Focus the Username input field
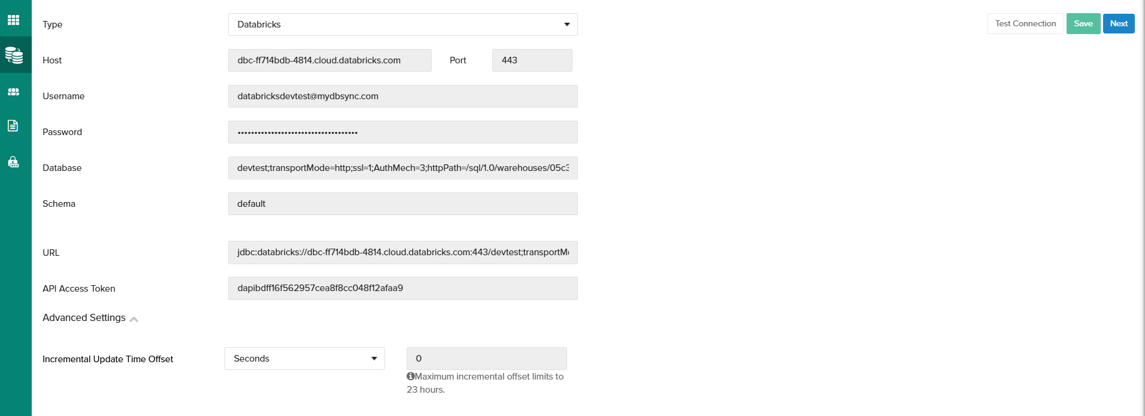 pyautogui.click(x=402, y=96)
